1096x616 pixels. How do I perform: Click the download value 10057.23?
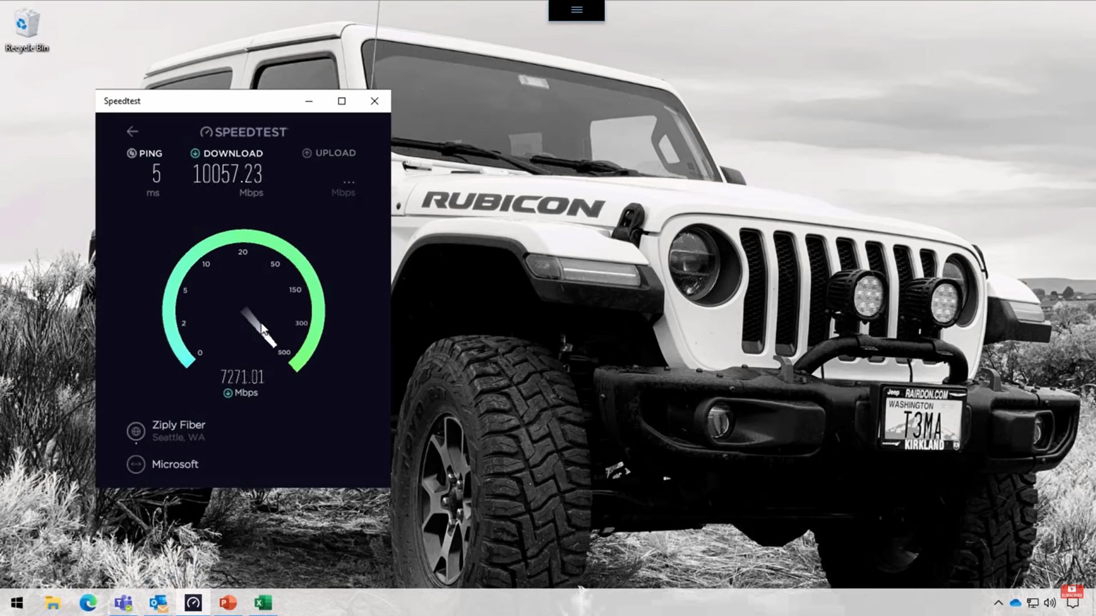pyautogui.click(x=227, y=174)
